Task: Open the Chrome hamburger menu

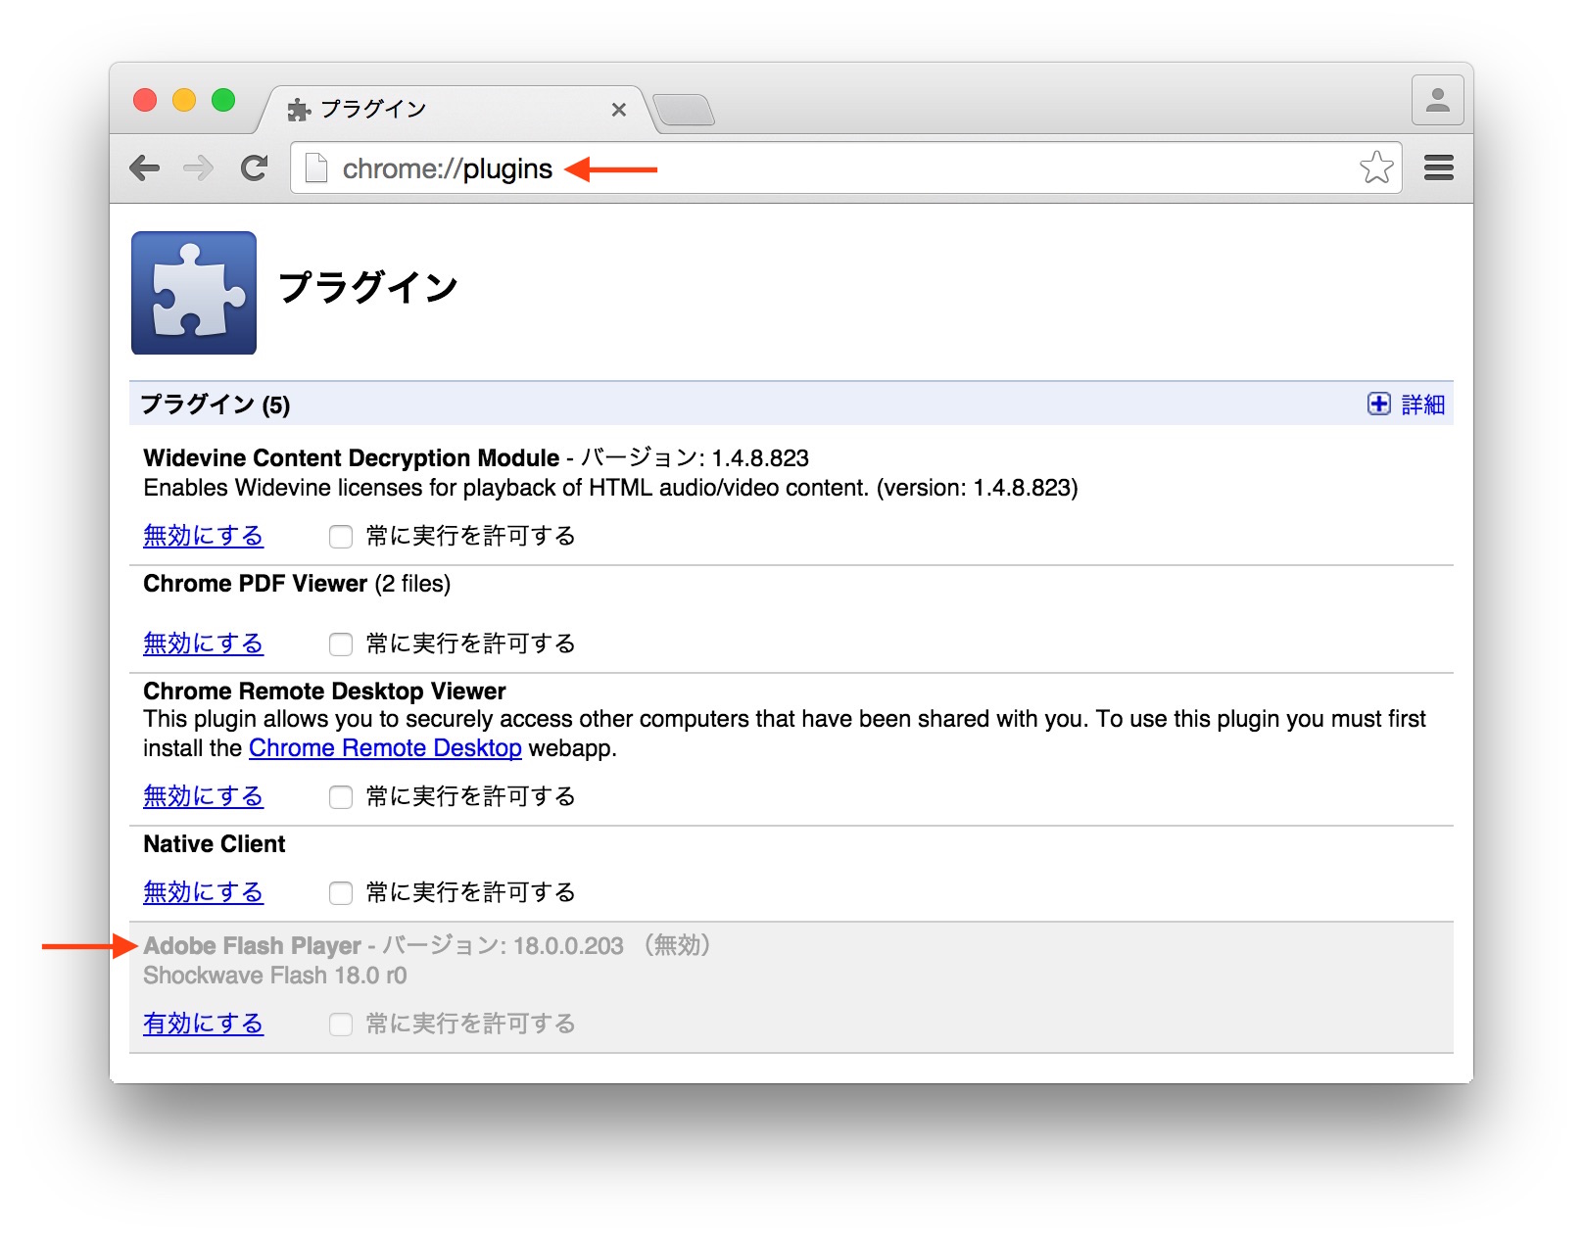Action: click(1438, 167)
